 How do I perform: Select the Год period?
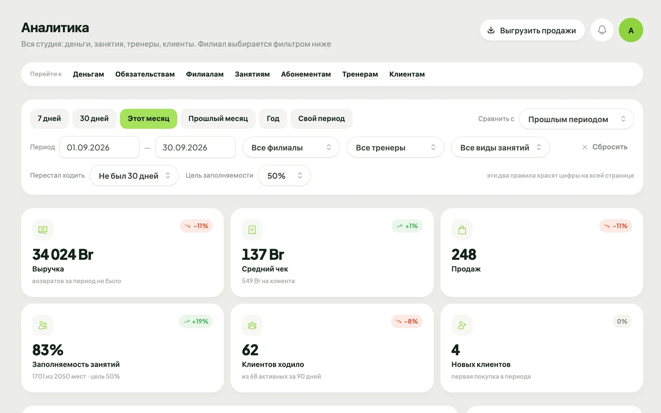point(273,119)
